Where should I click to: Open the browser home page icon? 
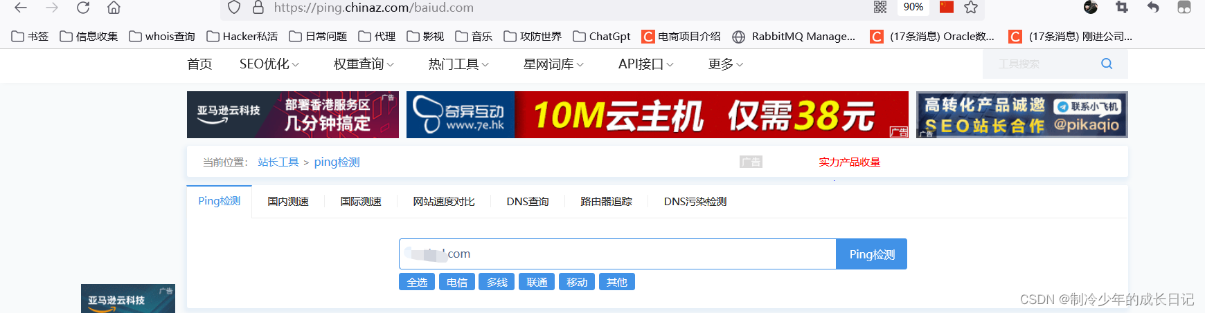[x=114, y=8]
